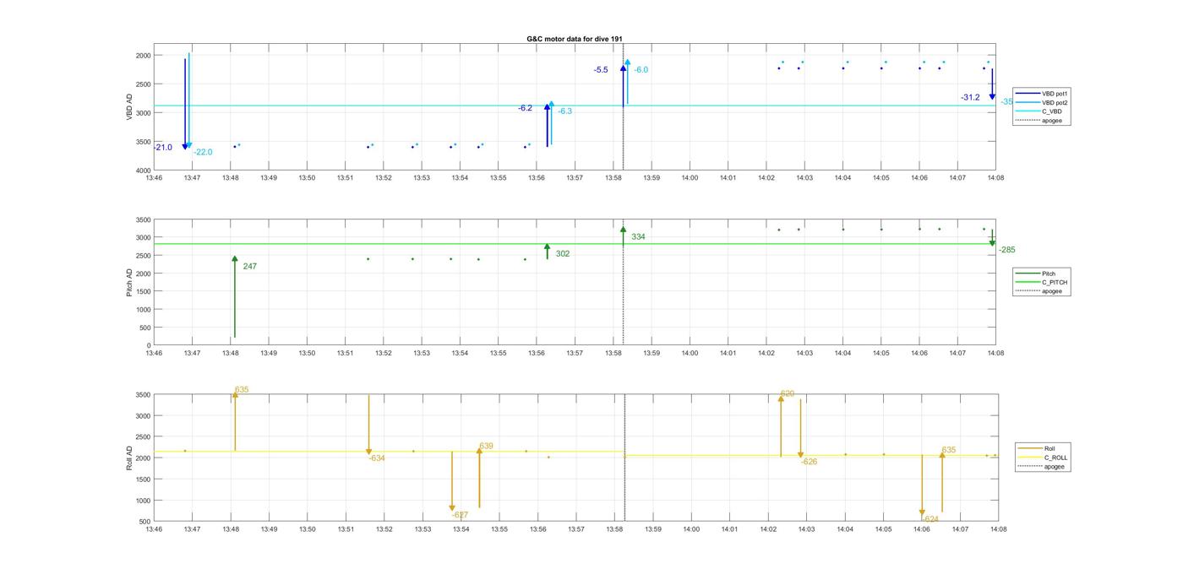Screen dimensions: 1183x585
Task: Click the 'Roll AD' y-axis label
Action: click(x=130, y=458)
